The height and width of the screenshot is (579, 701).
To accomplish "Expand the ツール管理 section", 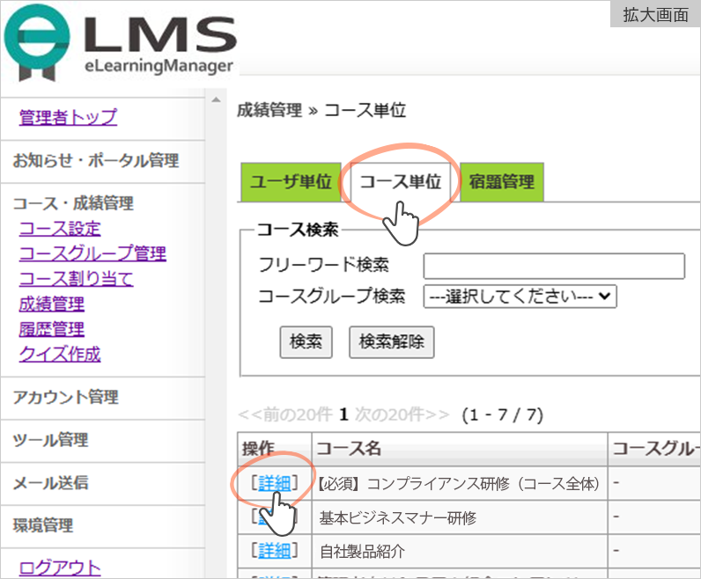I will [x=50, y=440].
